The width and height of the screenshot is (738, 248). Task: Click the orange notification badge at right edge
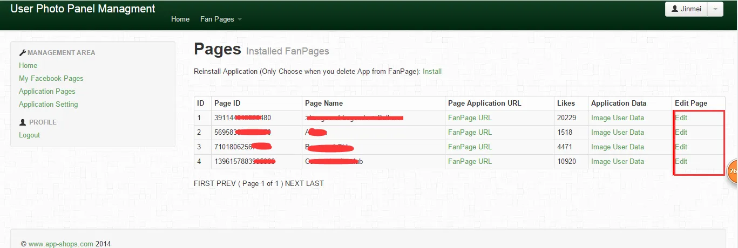[733, 171]
